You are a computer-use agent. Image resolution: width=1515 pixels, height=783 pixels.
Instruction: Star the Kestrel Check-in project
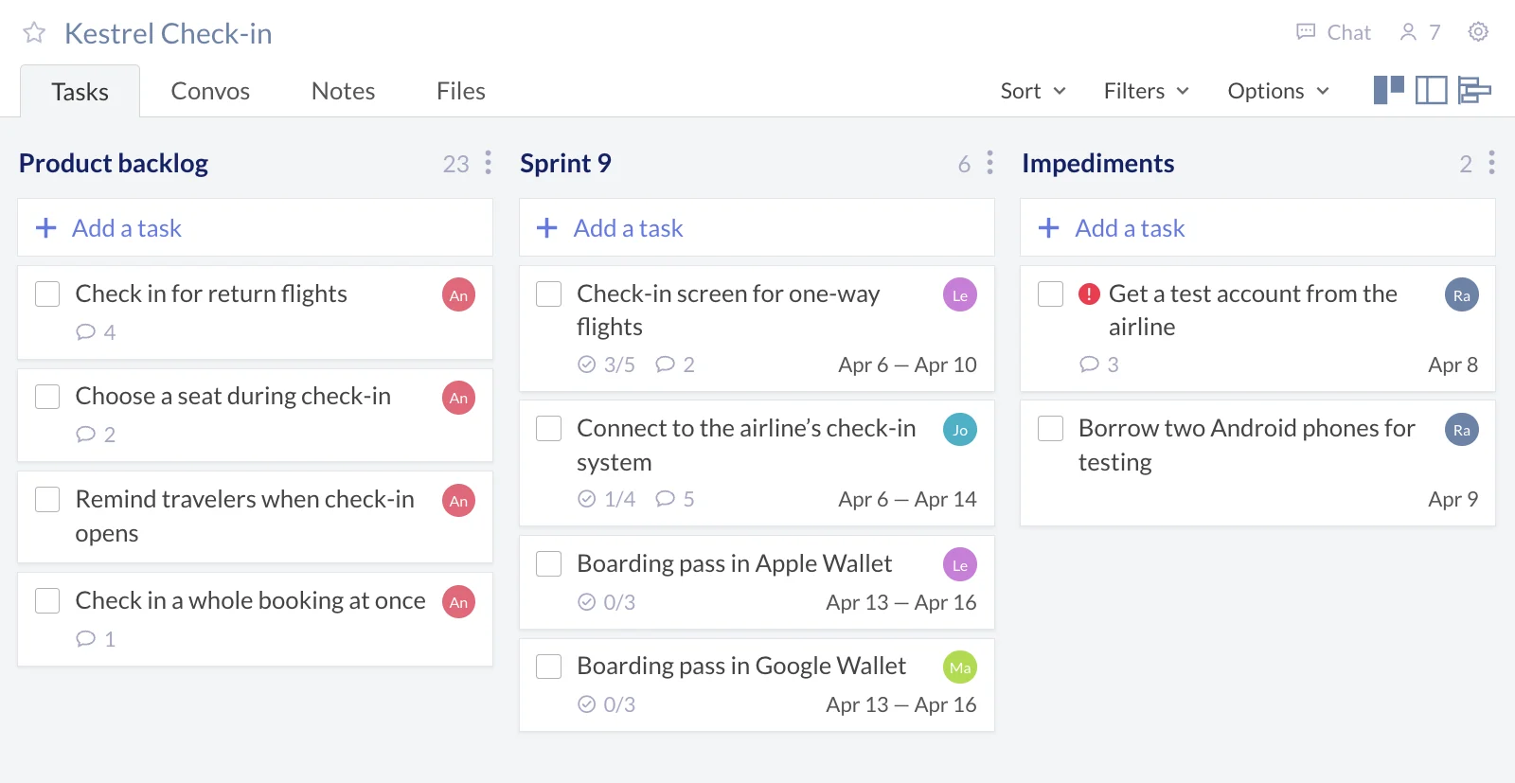pyautogui.click(x=34, y=33)
